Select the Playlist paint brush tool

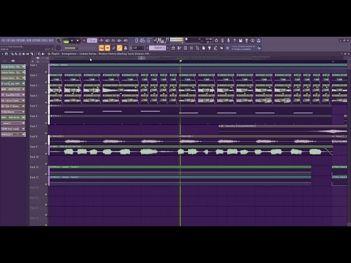point(16,54)
